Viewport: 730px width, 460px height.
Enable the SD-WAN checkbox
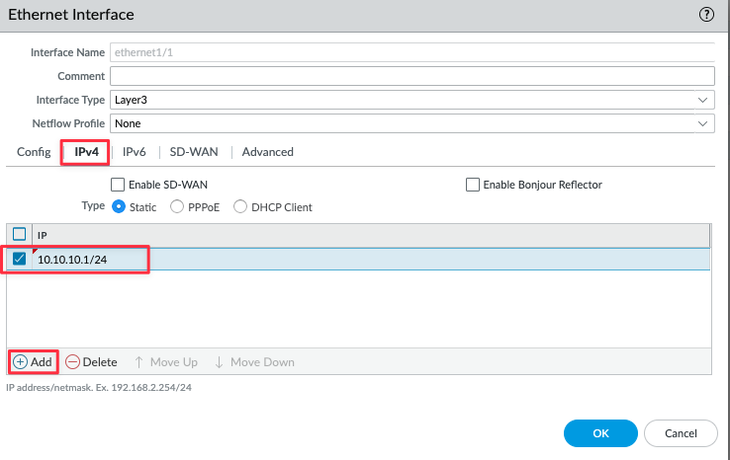118,185
